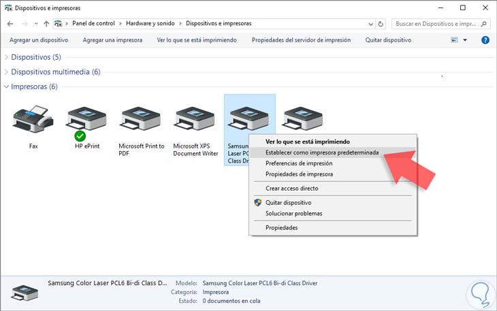Click the 'HP ePrint' label text
Viewport: 497px width, 311px height.
87,146
